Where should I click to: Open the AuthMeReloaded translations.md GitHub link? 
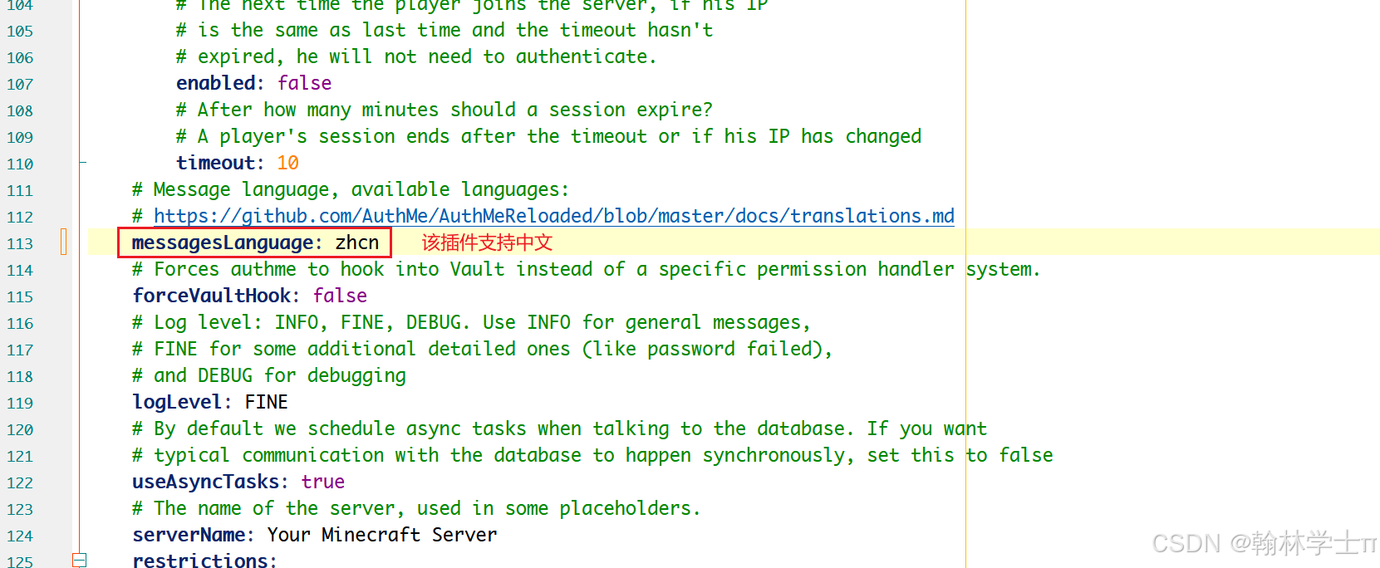tap(553, 216)
